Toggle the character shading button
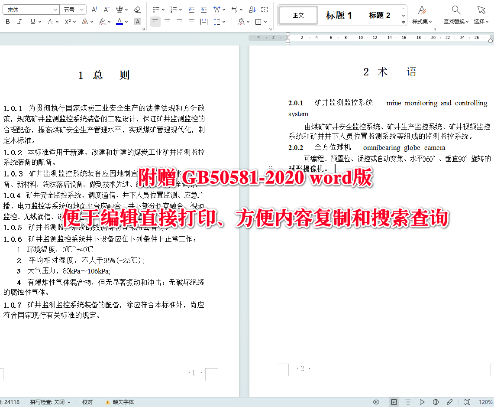 [137, 22]
